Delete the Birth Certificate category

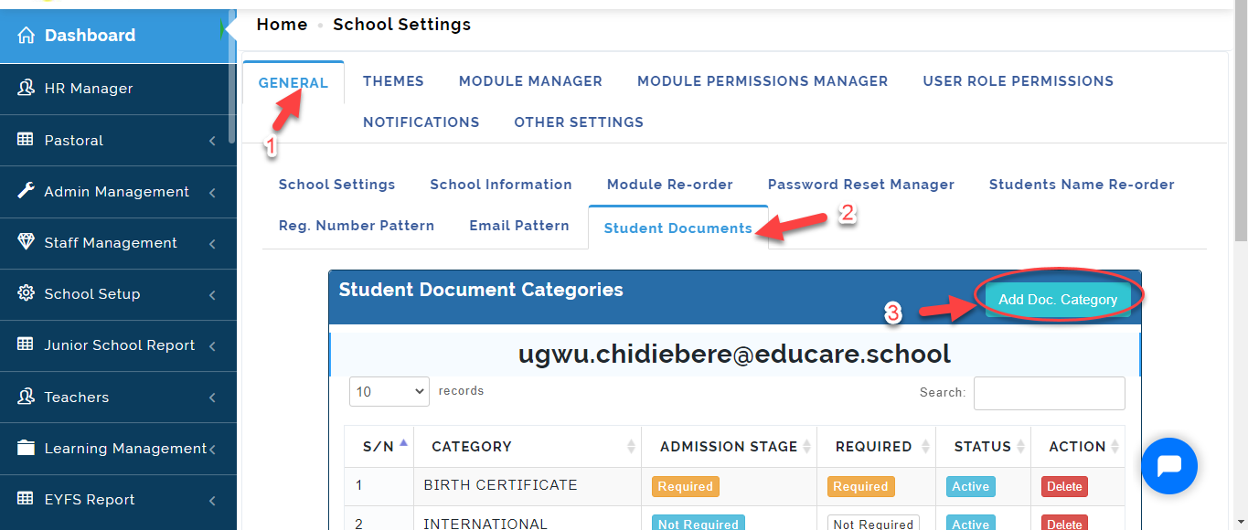tap(1064, 487)
